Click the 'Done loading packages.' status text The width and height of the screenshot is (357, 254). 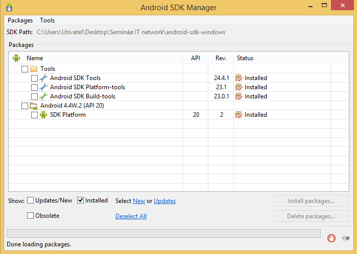pos(39,244)
